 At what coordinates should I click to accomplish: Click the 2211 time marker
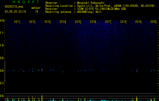(17, 22)
